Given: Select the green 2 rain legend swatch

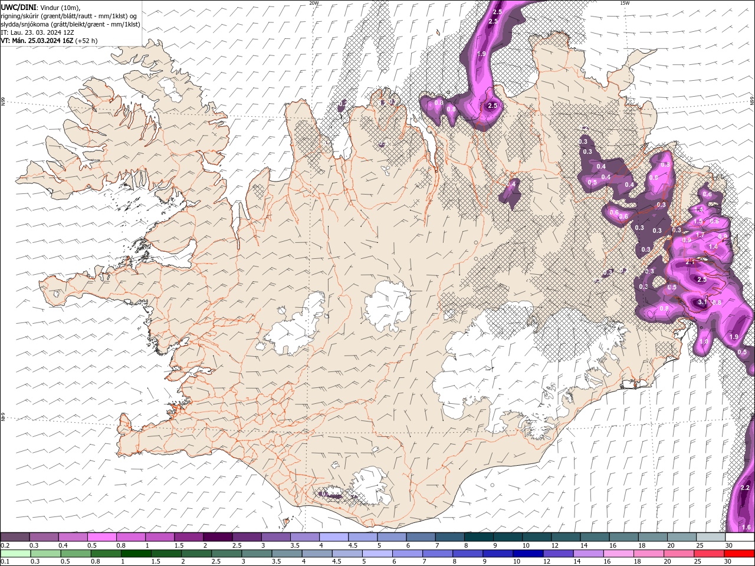Looking at the screenshot, I should click(196, 553).
